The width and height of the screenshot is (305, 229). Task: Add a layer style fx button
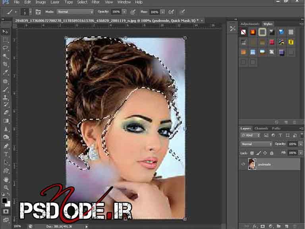coord(255,226)
